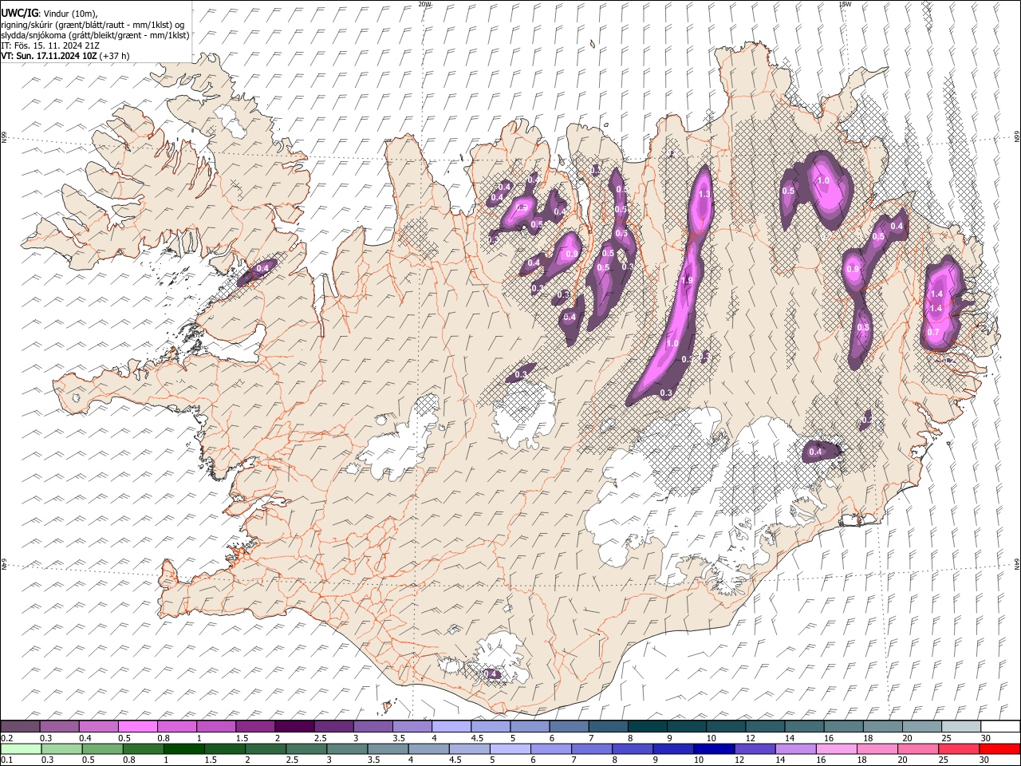Viewport: 1021px width, 766px height.
Task: Click the 'UWC/IG' title text
Action: coord(19,13)
